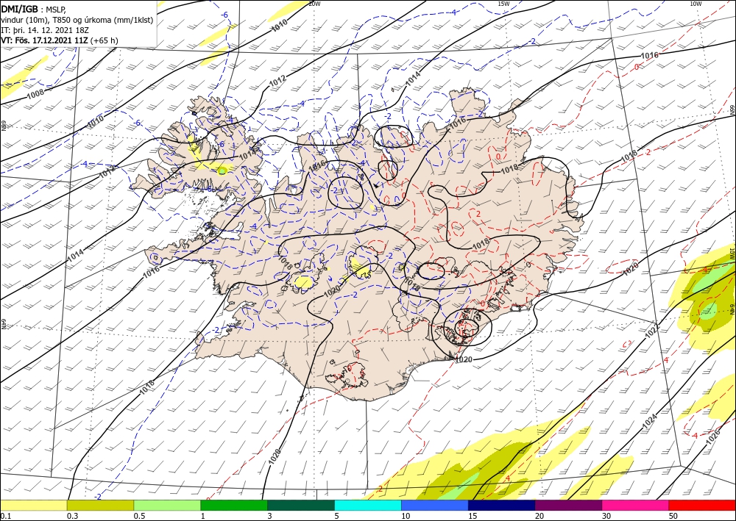Click the "30" legend scale value
The image size is (736, 521).
pos(606,516)
